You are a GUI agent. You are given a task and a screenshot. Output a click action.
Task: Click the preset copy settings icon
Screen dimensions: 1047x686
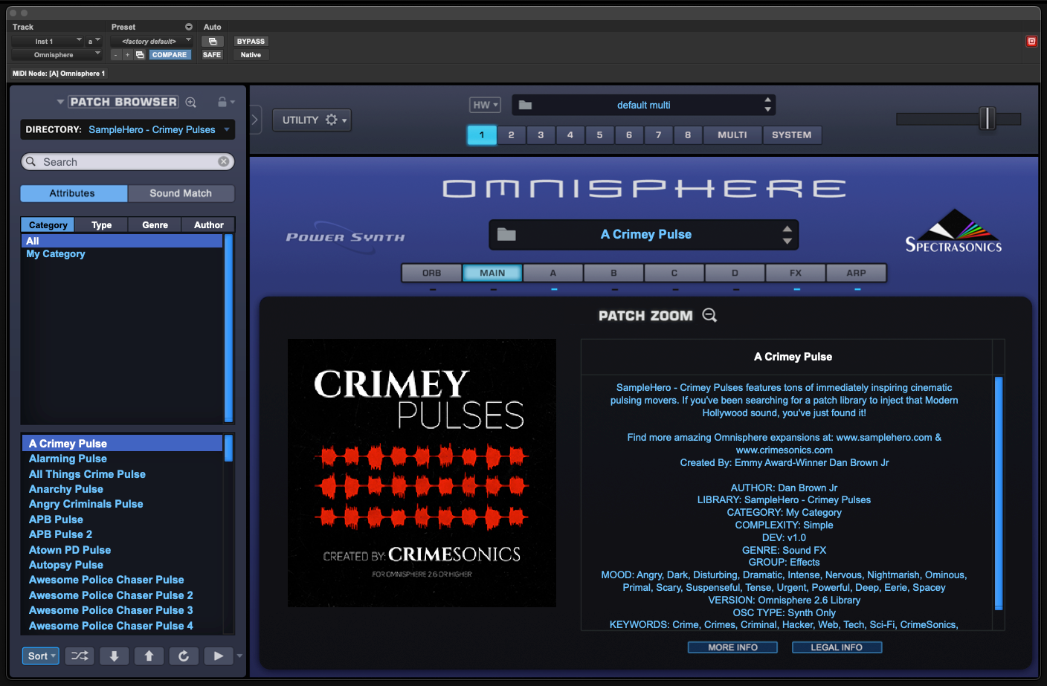pos(140,55)
